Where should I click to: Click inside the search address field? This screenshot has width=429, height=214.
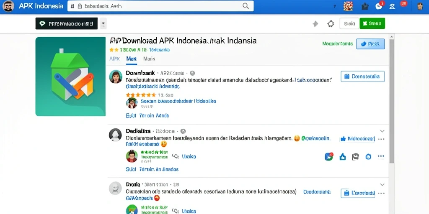[x=160, y=6]
